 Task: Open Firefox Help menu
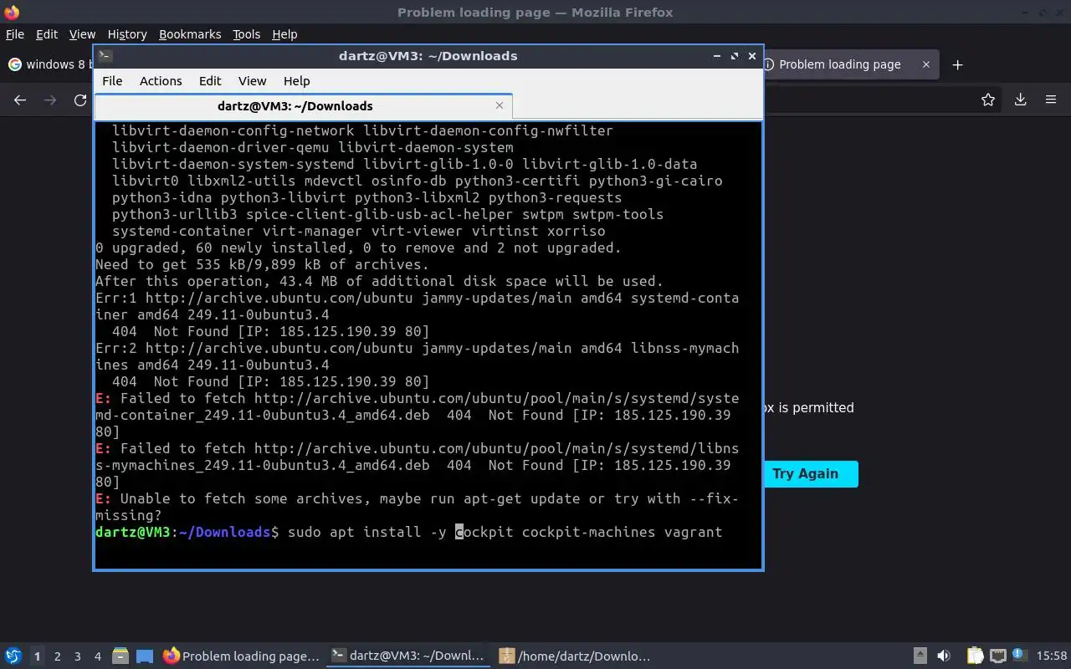pyautogui.click(x=284, y=34)
